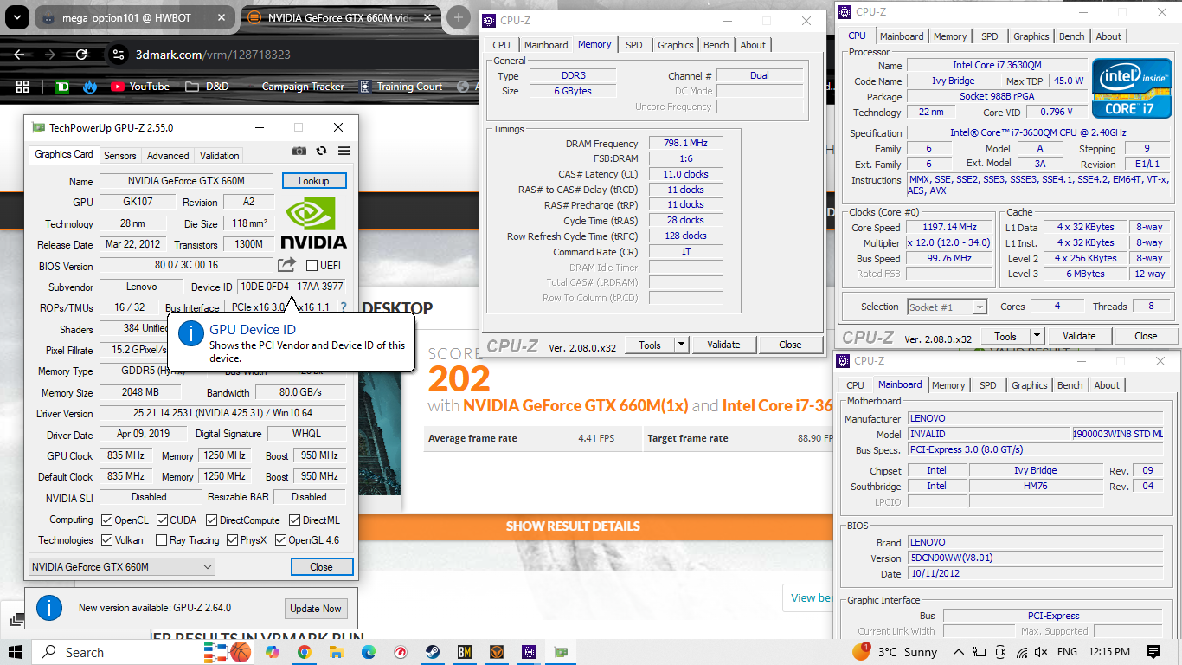Toggle the Ray Tracing checkbox
The height and width of the screenshot is (665, 1182).
click(x=162, y=540)
